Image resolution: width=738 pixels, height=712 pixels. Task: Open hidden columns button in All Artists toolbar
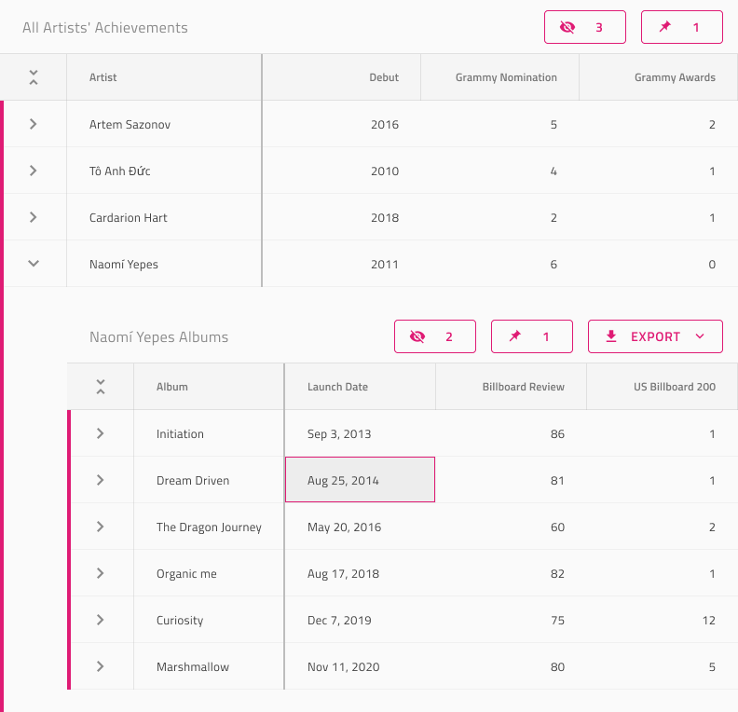pyautogui.click(x=584, y=27)
